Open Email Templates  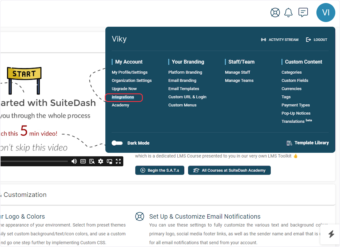point(184,89)
